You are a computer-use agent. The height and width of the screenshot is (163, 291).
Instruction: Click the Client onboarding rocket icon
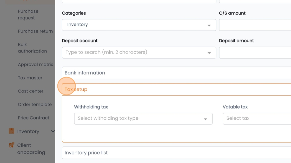(11, 145)
